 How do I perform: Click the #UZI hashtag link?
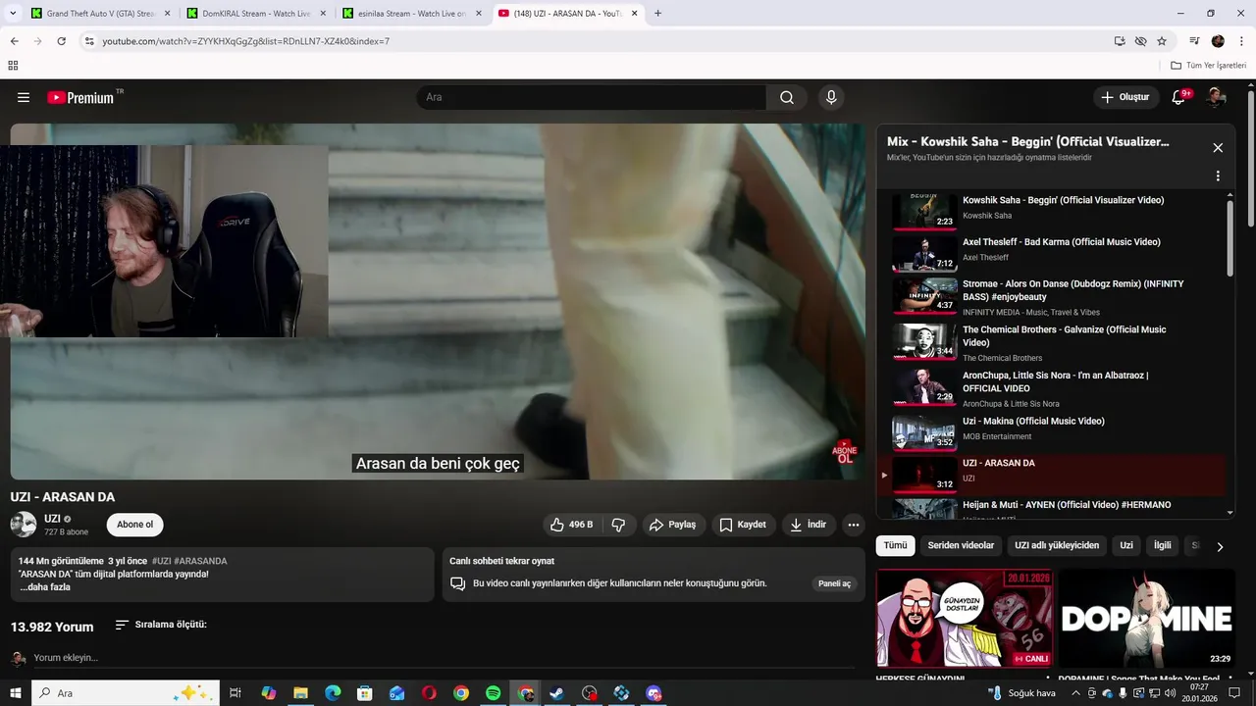tap(161, 561)
